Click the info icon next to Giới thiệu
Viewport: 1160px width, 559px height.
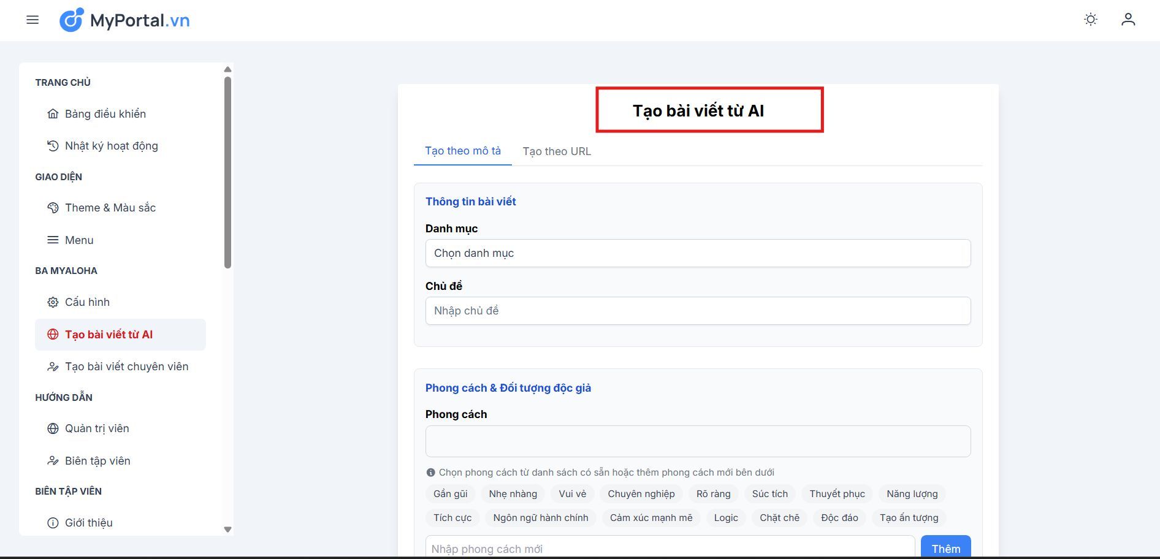pos(53,523)
